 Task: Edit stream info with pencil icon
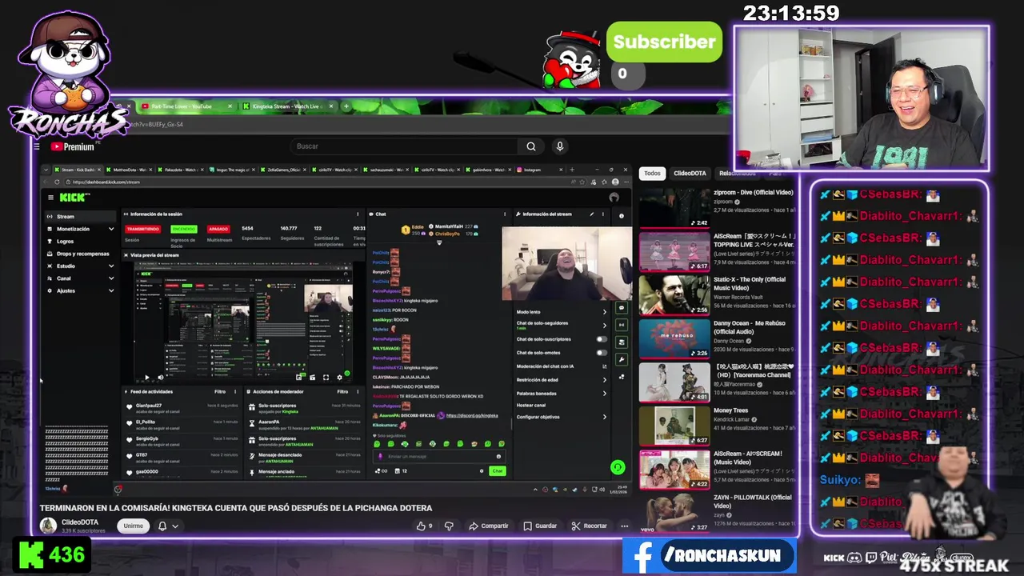click(592, 214)
